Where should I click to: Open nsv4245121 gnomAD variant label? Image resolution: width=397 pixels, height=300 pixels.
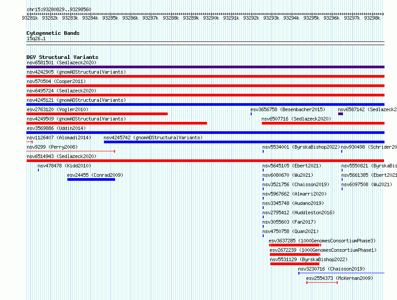[x=76, y=100]
